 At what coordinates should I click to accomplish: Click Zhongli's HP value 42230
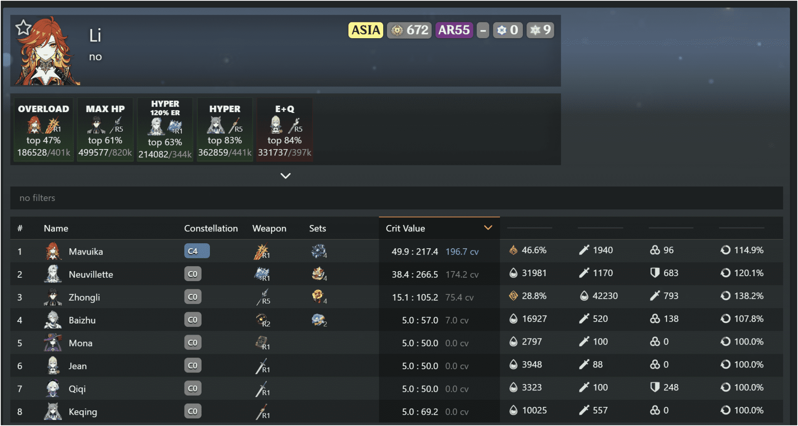pos(605,296)
